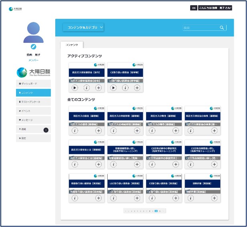Open info for 高圧ガスの製造【基礎編】
The image size is (247, 227).
pos(74,131)
